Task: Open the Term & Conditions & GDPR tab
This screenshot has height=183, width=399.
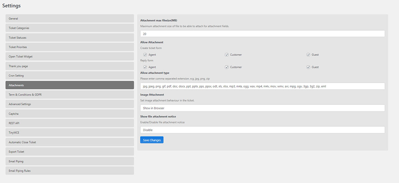Action: 69,95
